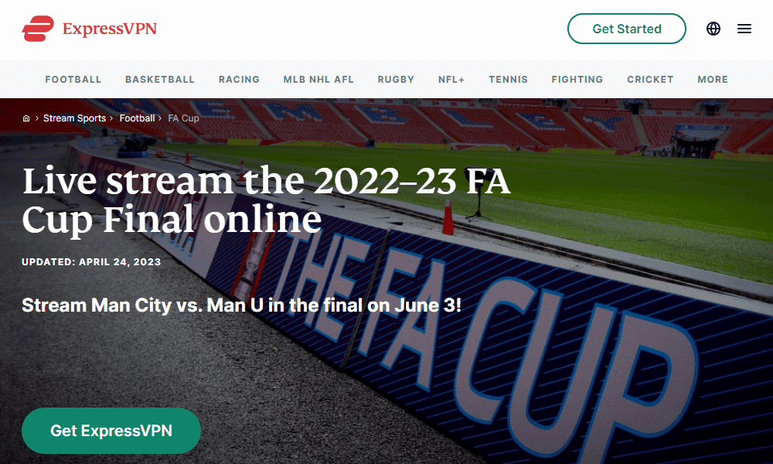Select Fighting in the navigation bar

pos(577,80)
